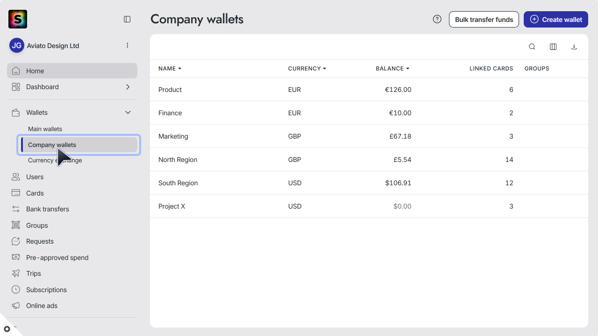Click the Groups icon in sidebar
The image size is (598, 336).
pyautogui.click(x=16, y=225)
